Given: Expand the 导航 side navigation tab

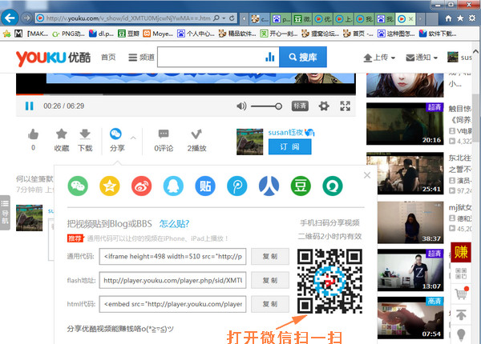Looking at the screenshot, I should [x=5, y=212].
